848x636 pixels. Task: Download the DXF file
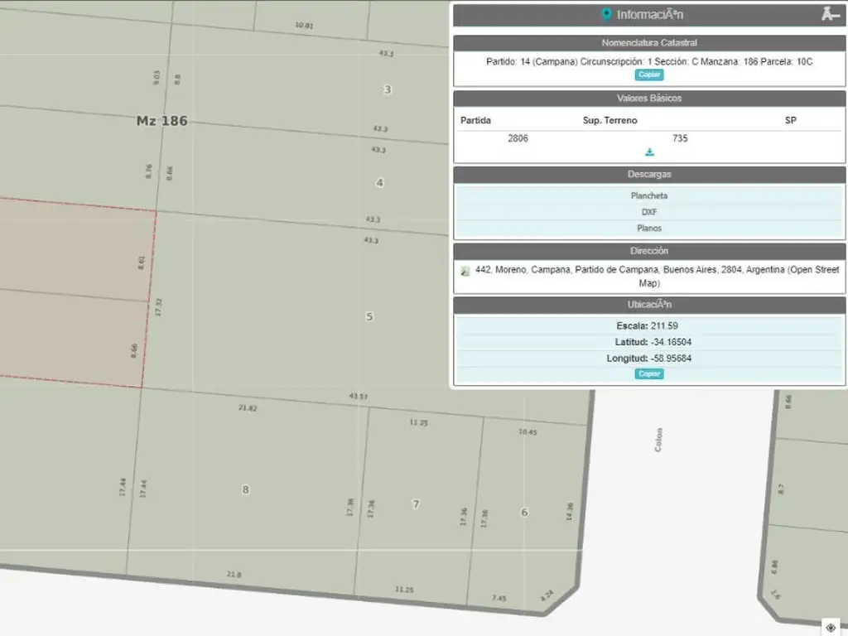click(x=649, y=212)
